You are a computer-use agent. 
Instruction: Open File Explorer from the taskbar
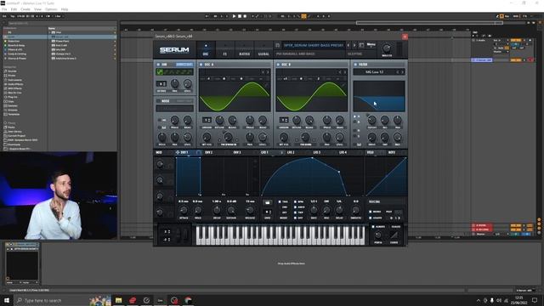pyautogui.click(x=119, y=300)
